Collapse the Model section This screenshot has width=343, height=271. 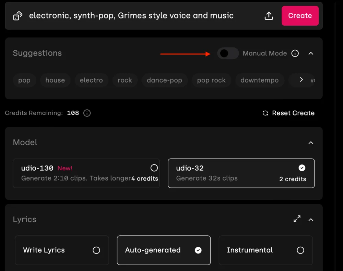pos(311,143)
